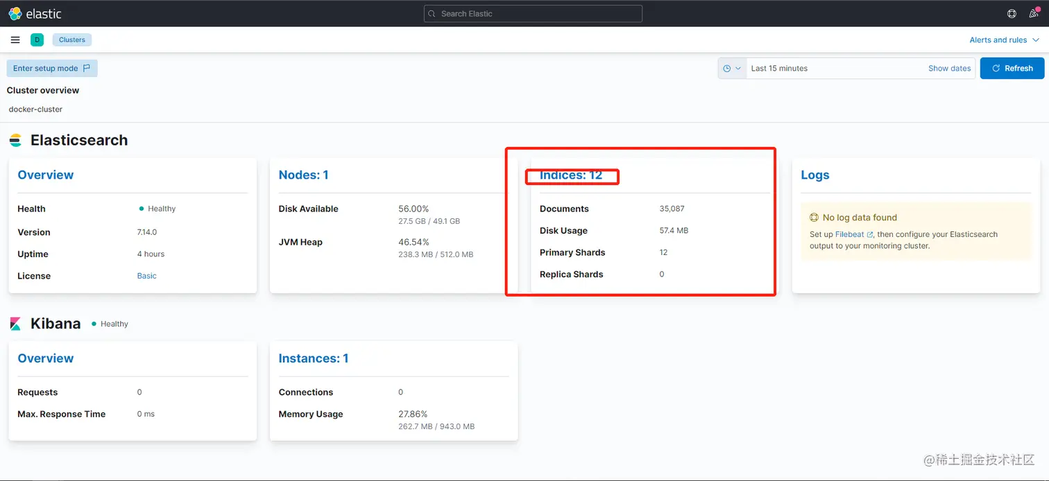Open the hamburger navigation menu

click(15, 40)
